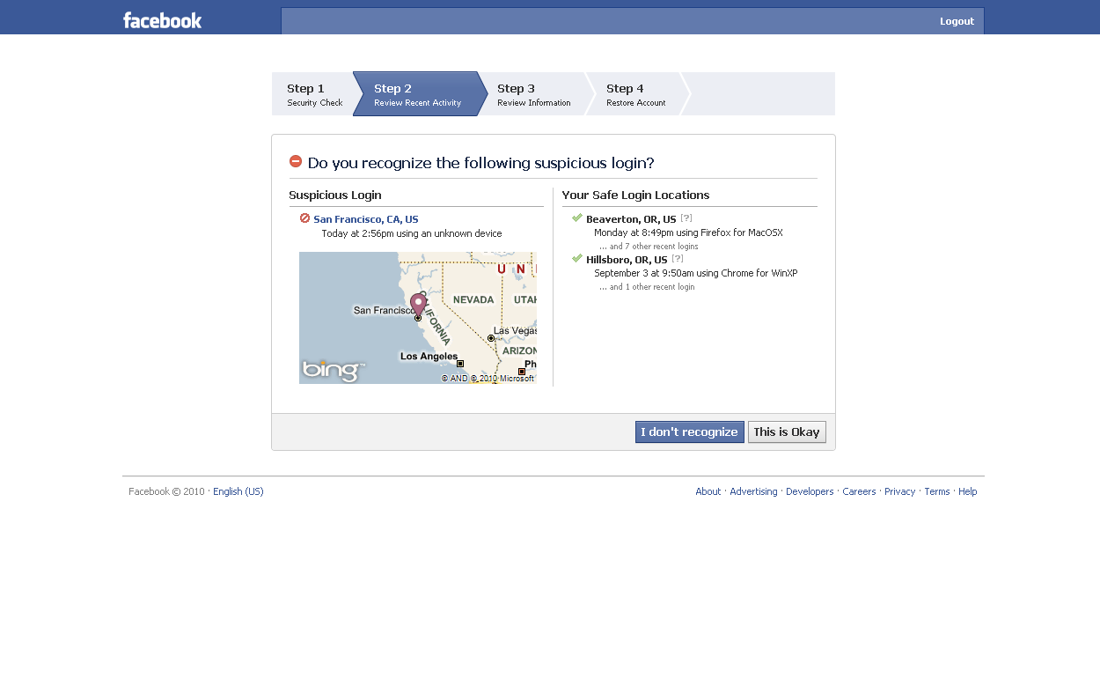Select the Step 4 Restore Account tab
The height and width of the screenshot is (686, 1100).
635,94
